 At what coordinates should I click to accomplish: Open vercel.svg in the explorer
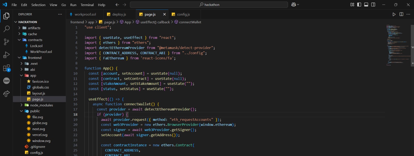click(40, 135)
